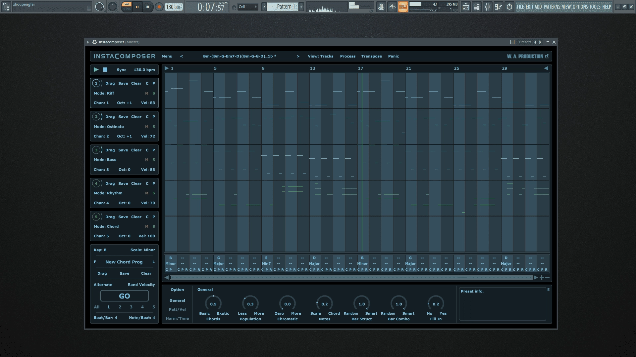Open Instacomposer Menu

click(x=167, y=56)
